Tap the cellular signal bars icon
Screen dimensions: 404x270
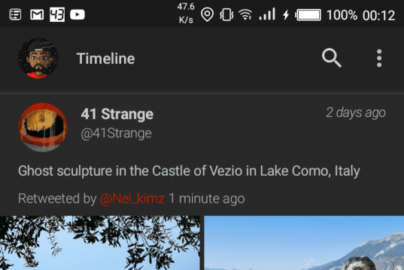click(x=267, y=14)
